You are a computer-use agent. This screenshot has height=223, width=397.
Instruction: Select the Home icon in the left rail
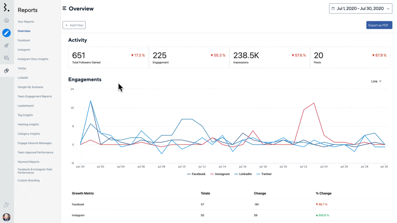point(6,21)
